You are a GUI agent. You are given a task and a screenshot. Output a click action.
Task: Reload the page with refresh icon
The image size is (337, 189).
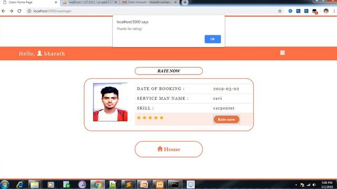(x=19, y=11)
